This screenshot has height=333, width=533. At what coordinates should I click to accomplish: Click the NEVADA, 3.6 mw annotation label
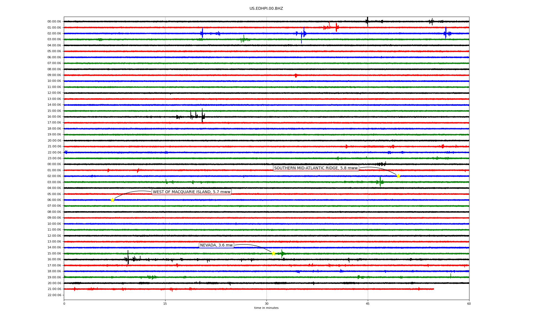(x=216, y=245)
